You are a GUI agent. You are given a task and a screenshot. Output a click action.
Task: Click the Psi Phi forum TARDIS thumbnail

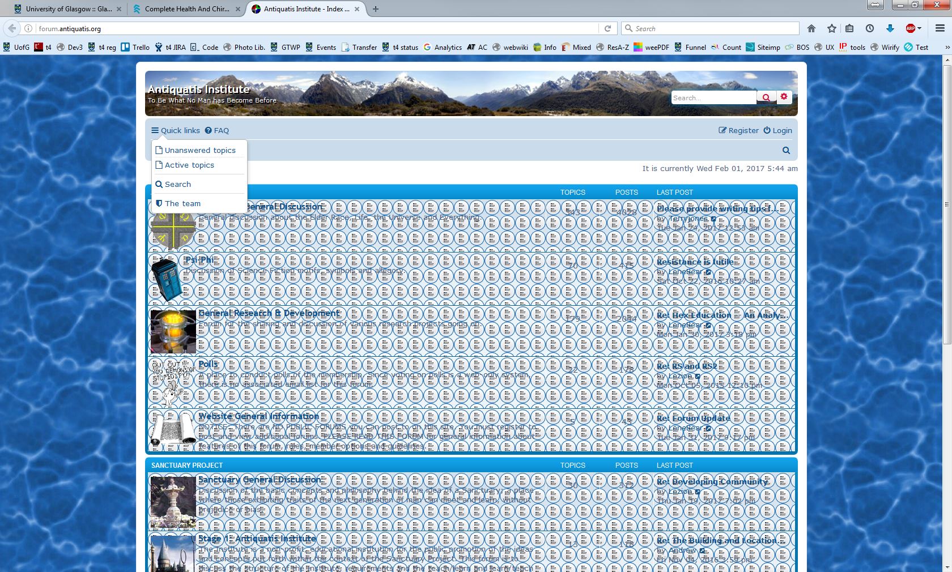pyautogui.click(x=168, y=279)
